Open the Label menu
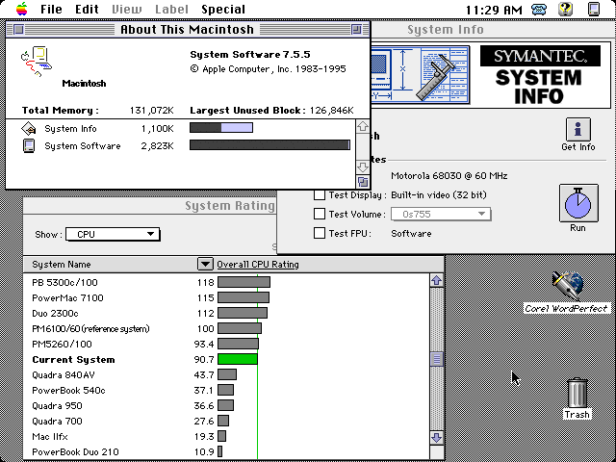 click(x=171, y=9)
